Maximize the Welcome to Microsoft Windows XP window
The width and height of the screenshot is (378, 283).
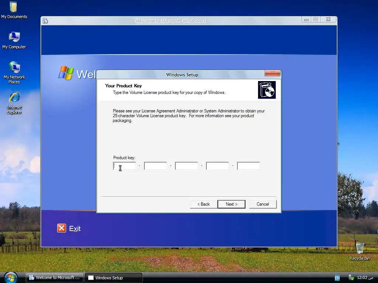(x=316, y=19)
